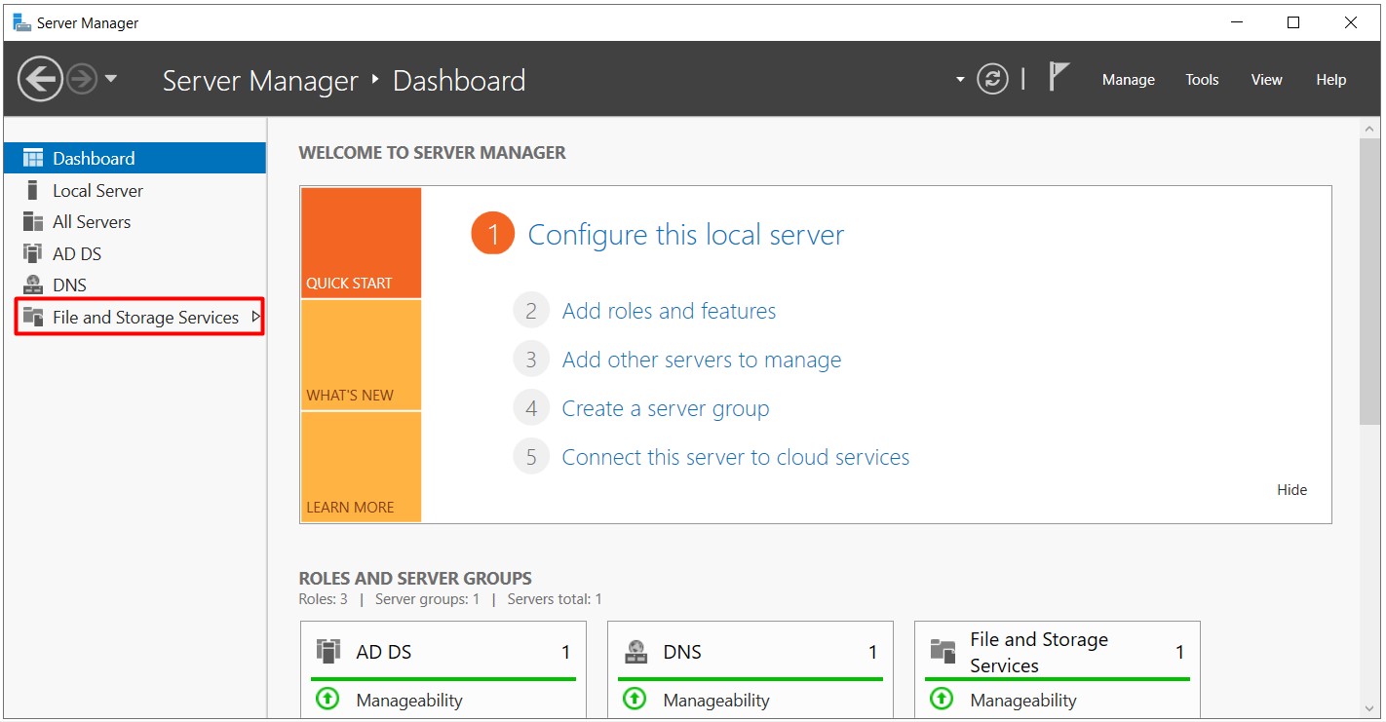Click the vertical scrollbar thumb

tap(1369, 281)
